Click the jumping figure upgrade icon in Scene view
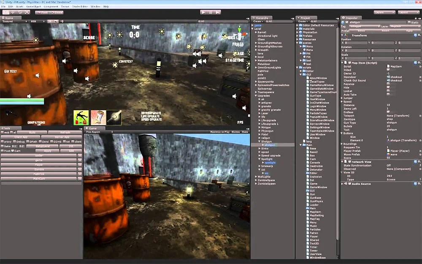Screen dimensions: 422x264 (81, 117)
